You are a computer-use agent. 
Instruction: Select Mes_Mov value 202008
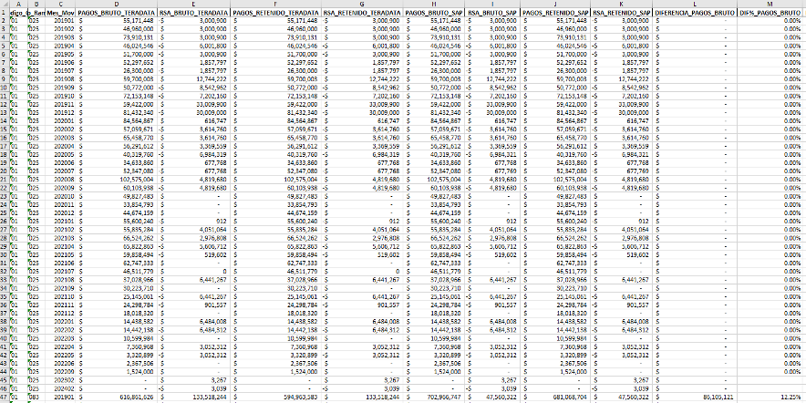pos(61,179)
